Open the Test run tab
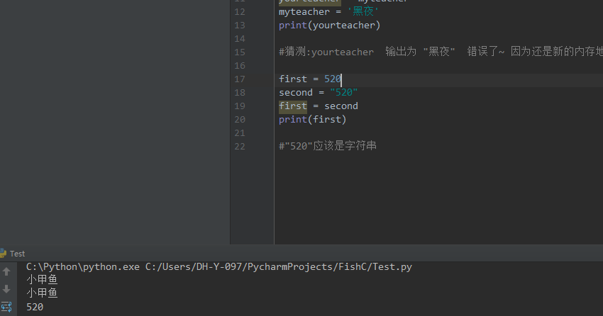603x316 pixels. pyautogui.click(x=17, y=254)
